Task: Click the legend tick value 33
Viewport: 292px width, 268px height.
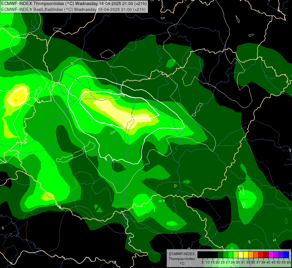Action: (x=248, y=262)
